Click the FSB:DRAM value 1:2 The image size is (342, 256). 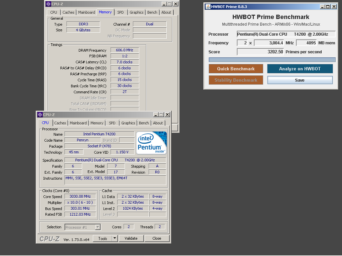pyautogui.click(x=125, y=56)
